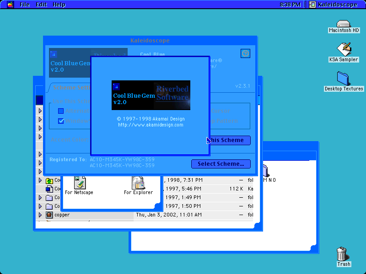
Task: Select the KSA Sampler desktop icon
Action: click(x=344, y=49)
